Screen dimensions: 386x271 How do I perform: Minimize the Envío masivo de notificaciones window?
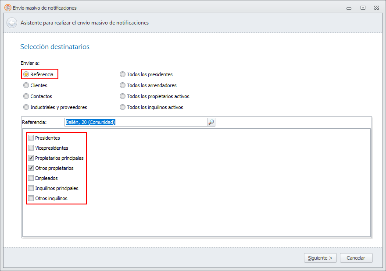[x=349, y=8]
